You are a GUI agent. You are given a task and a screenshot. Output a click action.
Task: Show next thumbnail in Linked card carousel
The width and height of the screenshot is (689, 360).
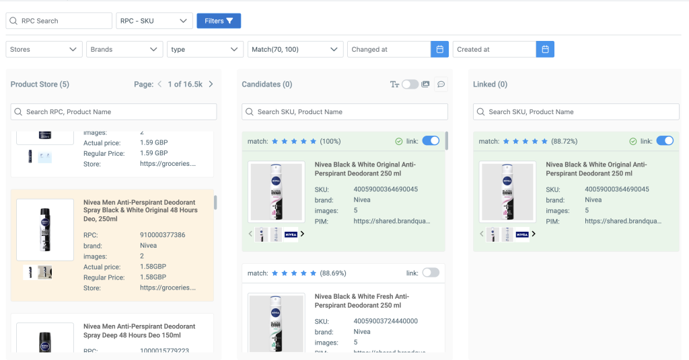coord(534,234)
